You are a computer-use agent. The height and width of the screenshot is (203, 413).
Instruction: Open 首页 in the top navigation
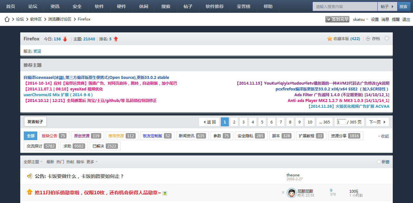(11, 6)
